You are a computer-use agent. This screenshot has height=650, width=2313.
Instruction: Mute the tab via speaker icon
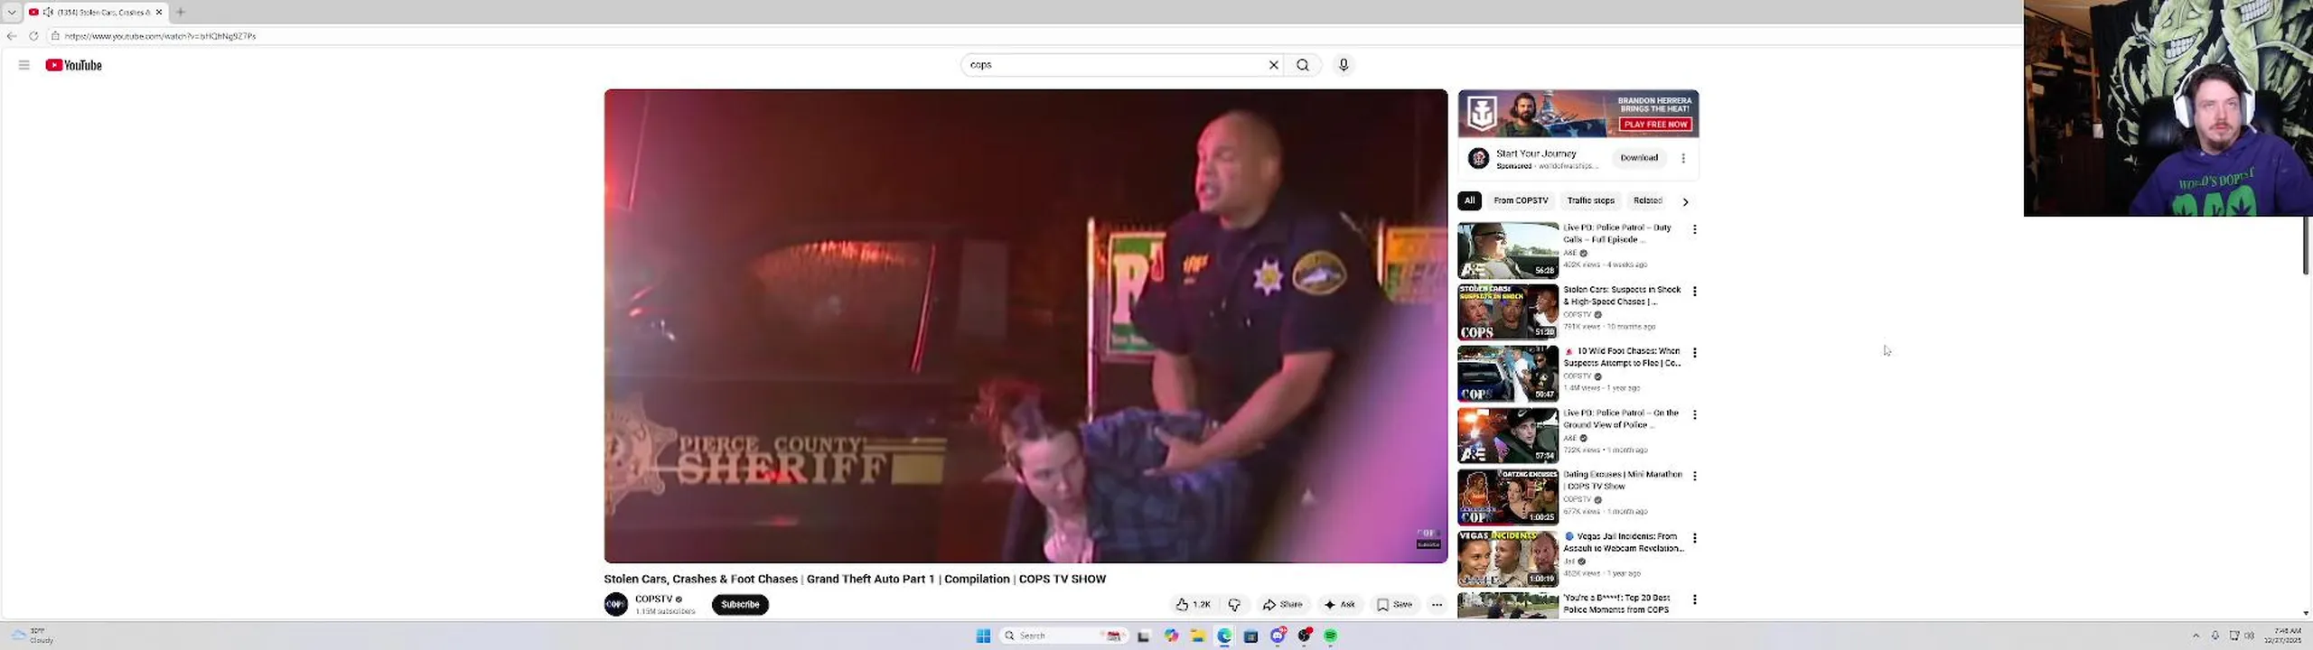(48, 12)
